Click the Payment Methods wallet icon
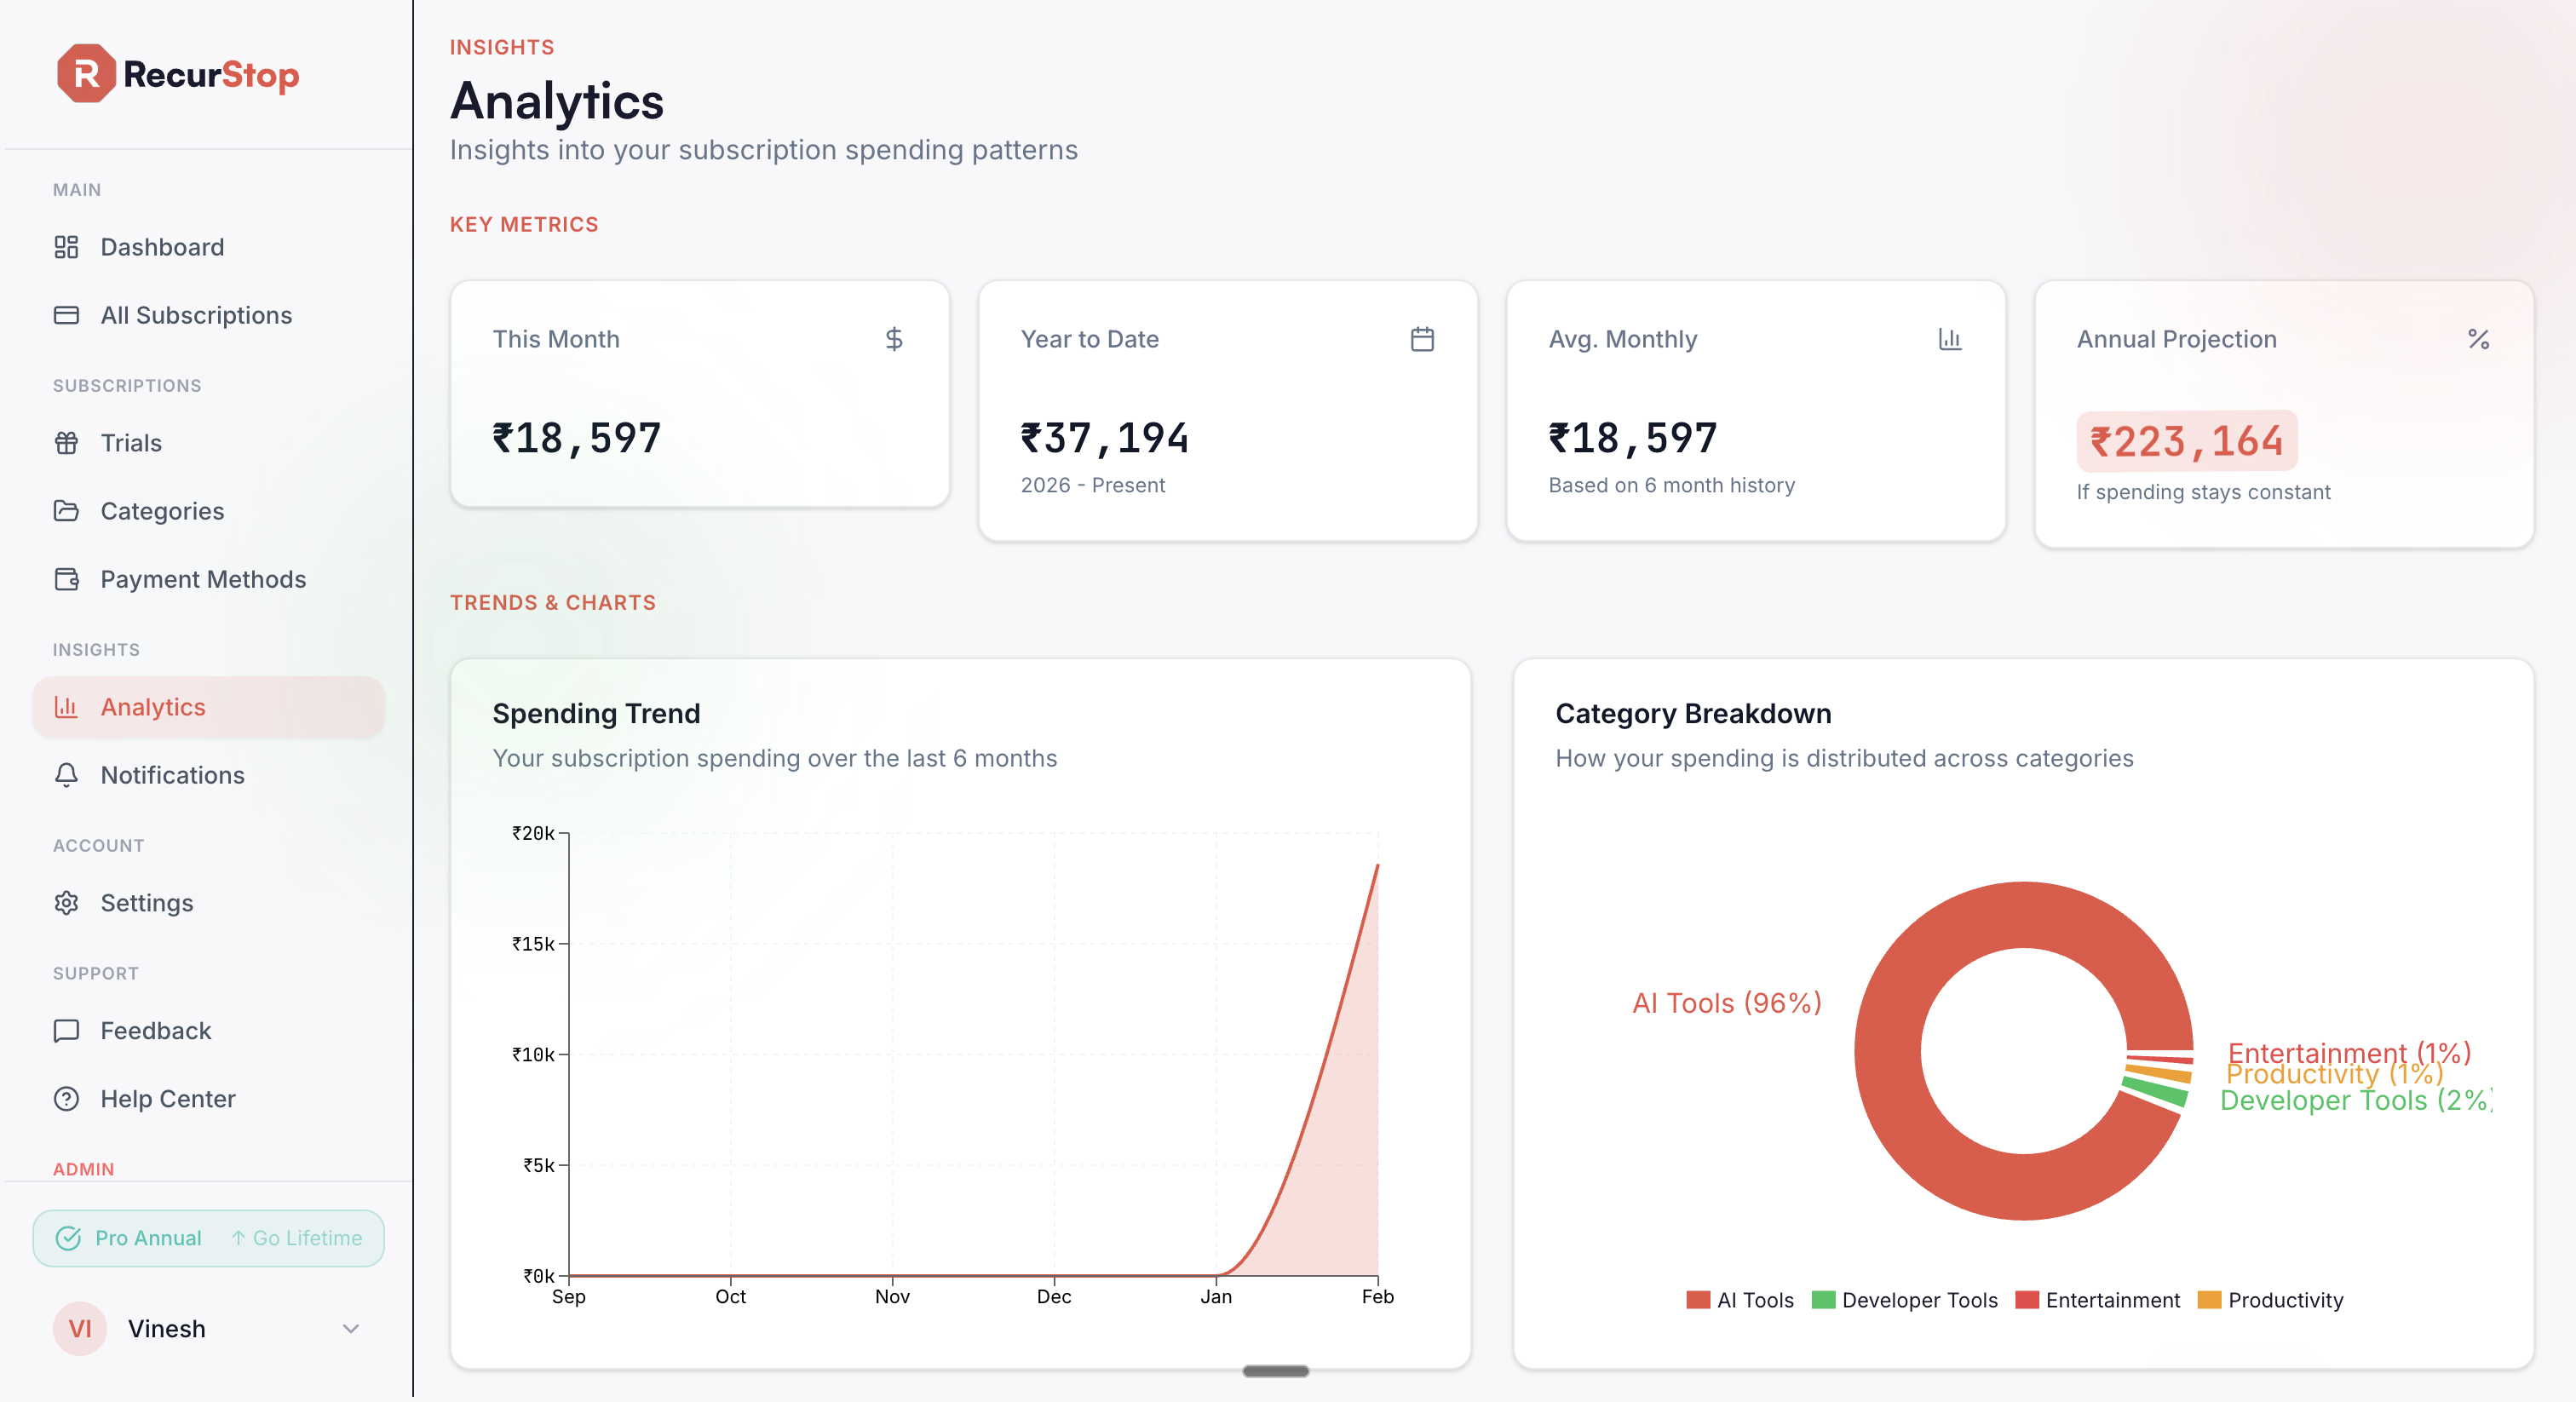 67,579
